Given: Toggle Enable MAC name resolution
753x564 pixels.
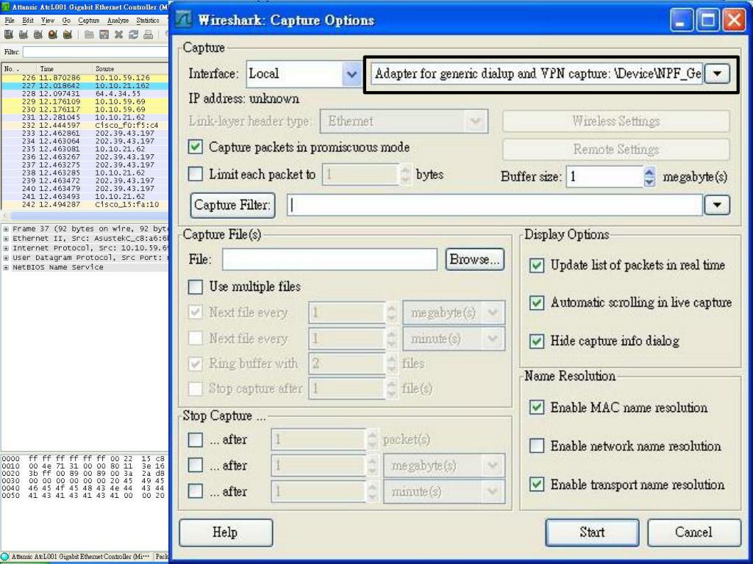Looking at the screenshot, I should (x=536, y=408).
